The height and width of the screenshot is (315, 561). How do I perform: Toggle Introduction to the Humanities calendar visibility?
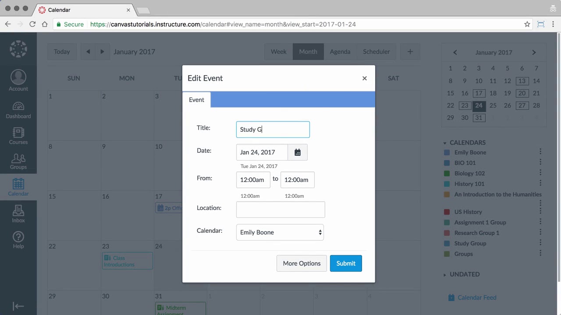point(447,194)
